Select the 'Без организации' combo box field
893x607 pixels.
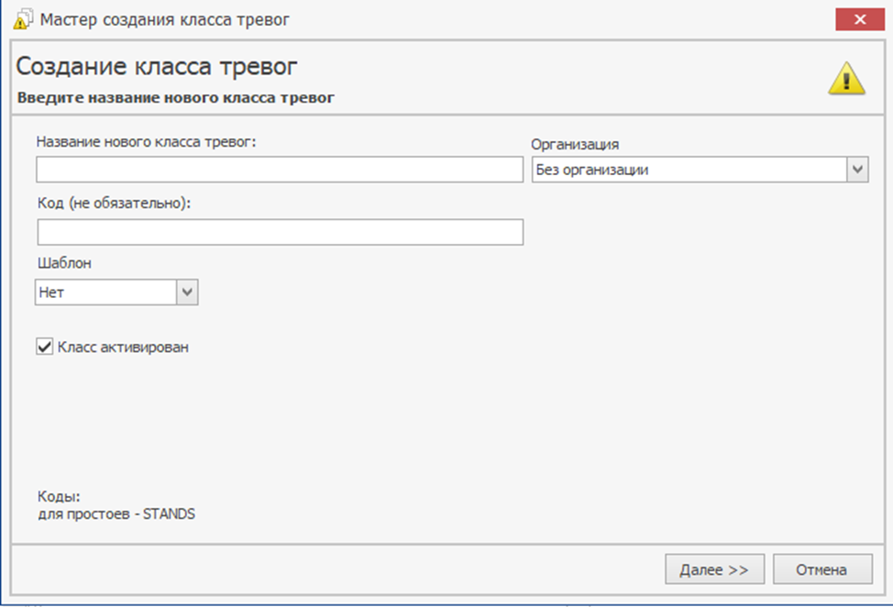click(689, 170)
